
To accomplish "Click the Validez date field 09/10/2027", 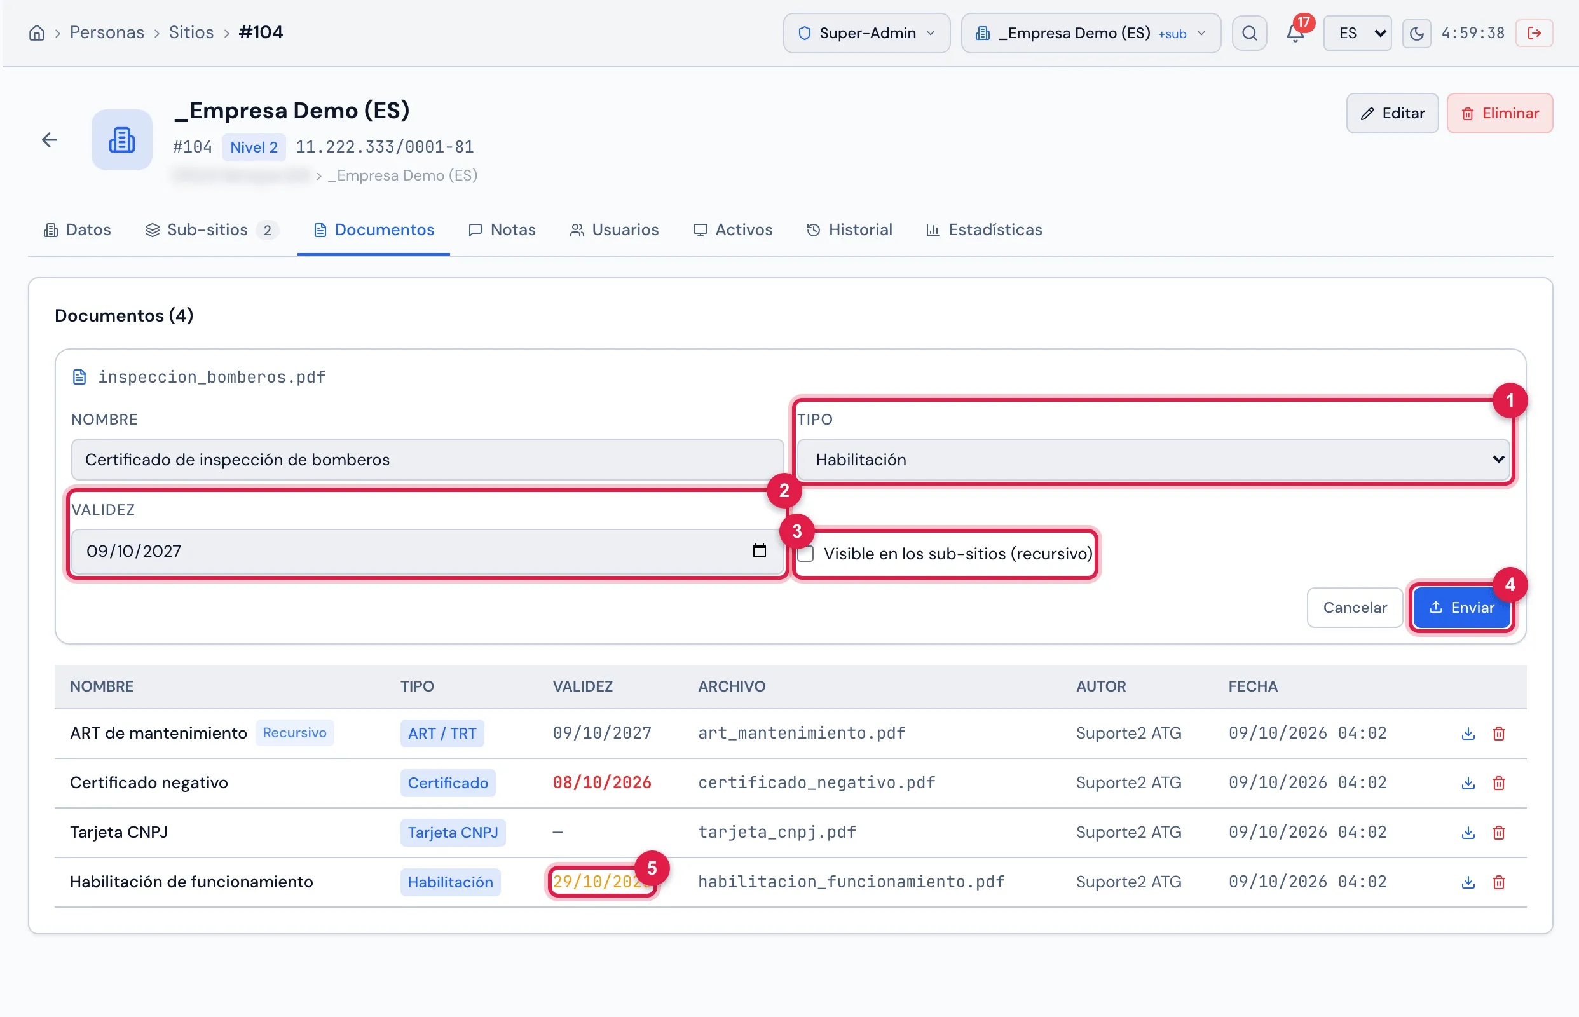I will coord(427,550).
